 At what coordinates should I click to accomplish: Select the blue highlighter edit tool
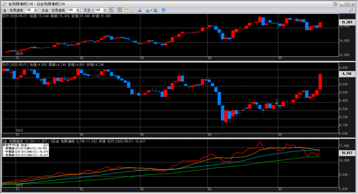point(139,10)
